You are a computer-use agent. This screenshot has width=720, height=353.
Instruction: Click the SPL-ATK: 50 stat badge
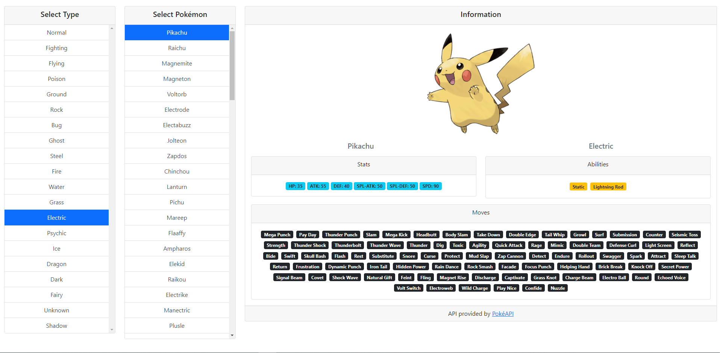pos(369,186)
